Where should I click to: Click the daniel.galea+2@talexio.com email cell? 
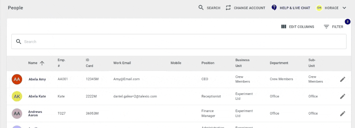(135, 96)
